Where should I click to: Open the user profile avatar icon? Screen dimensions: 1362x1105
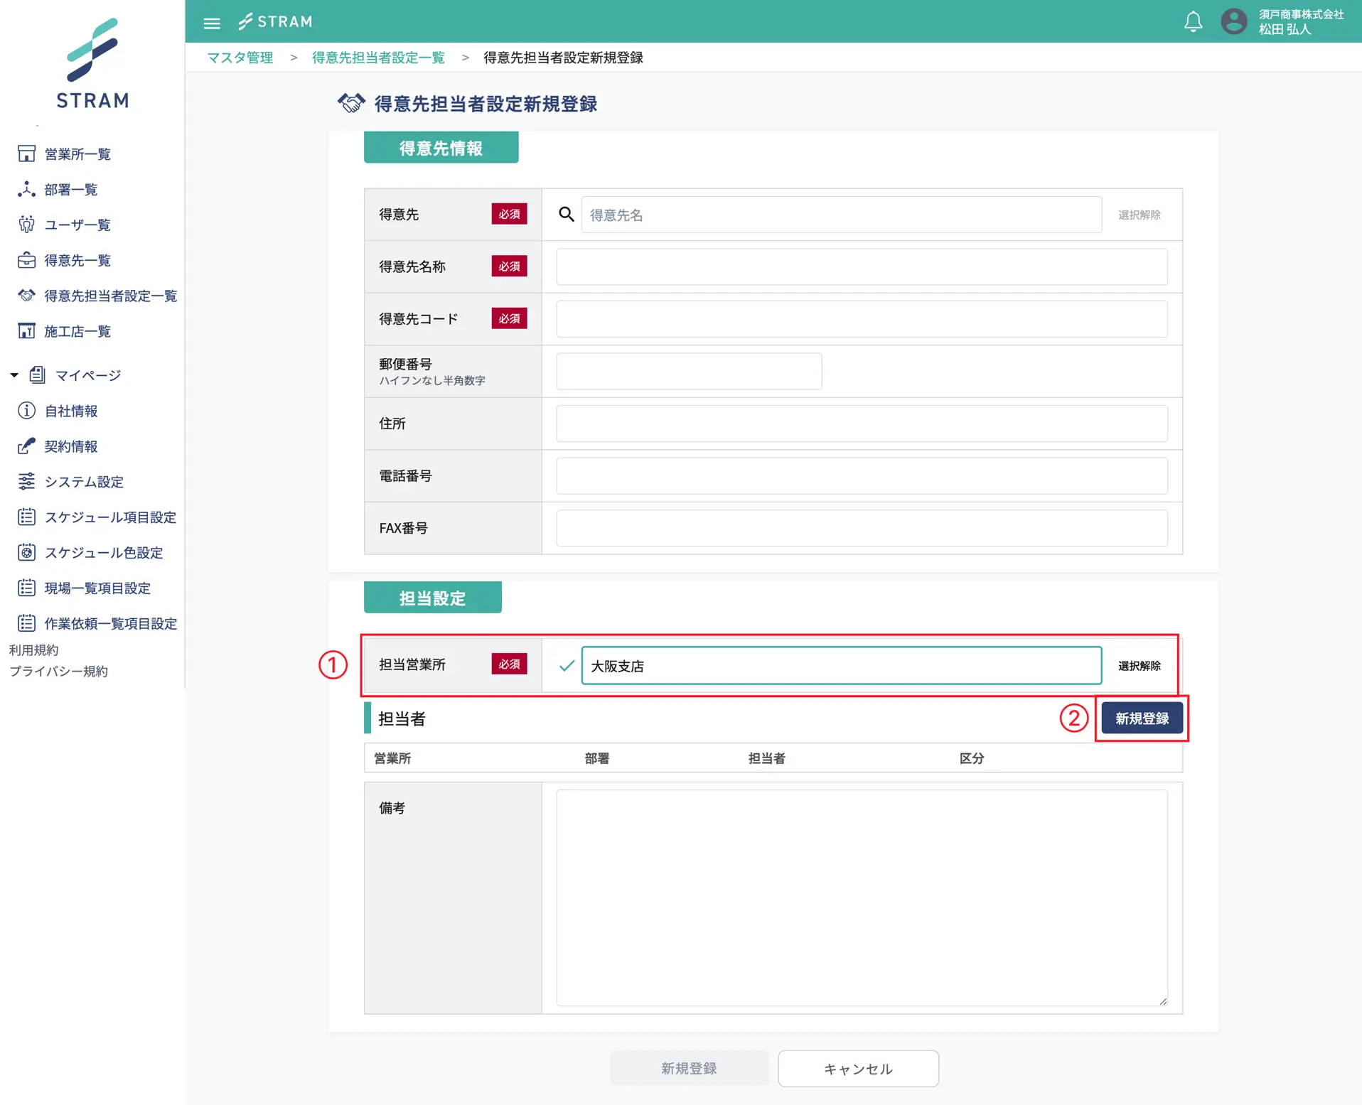[1233, 21]
